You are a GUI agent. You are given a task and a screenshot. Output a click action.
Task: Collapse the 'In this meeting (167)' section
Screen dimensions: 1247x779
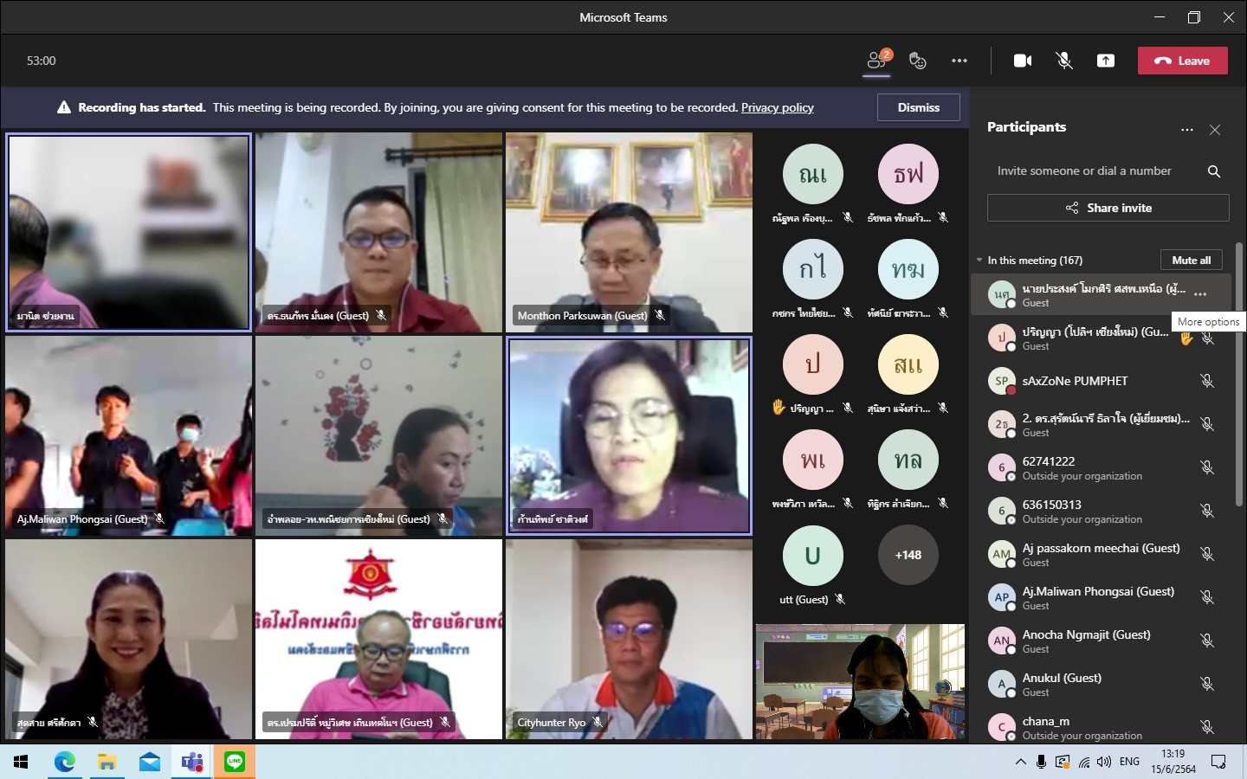(x=979, y=261)
